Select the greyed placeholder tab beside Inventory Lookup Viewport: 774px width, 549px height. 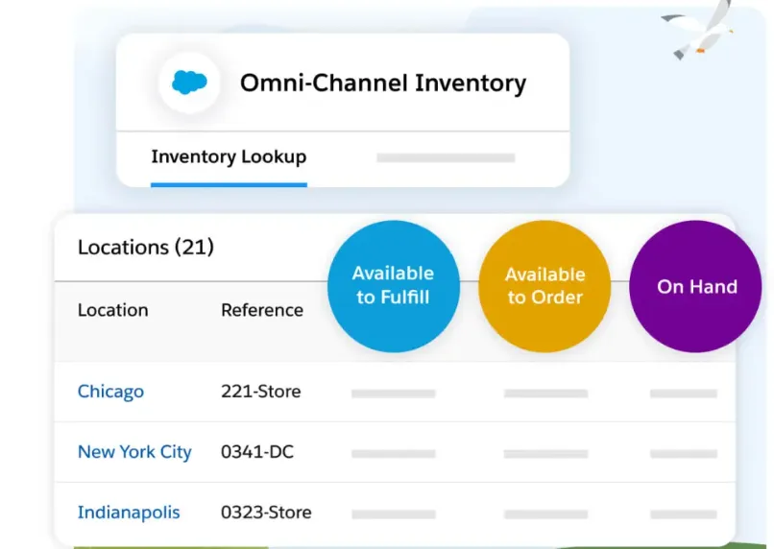coord(446,157)
